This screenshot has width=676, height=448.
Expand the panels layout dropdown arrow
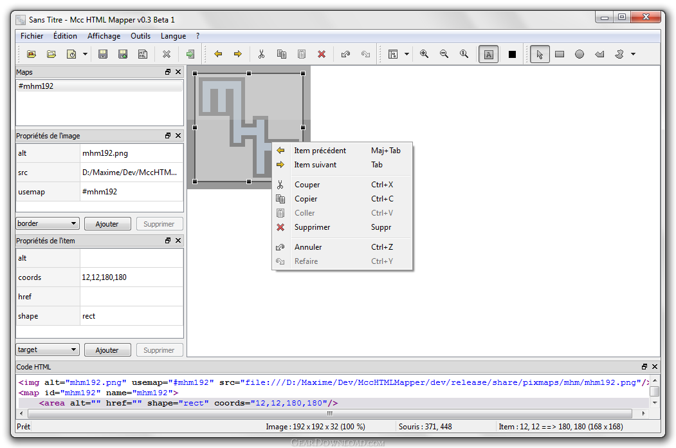click(x=407, y=54)
